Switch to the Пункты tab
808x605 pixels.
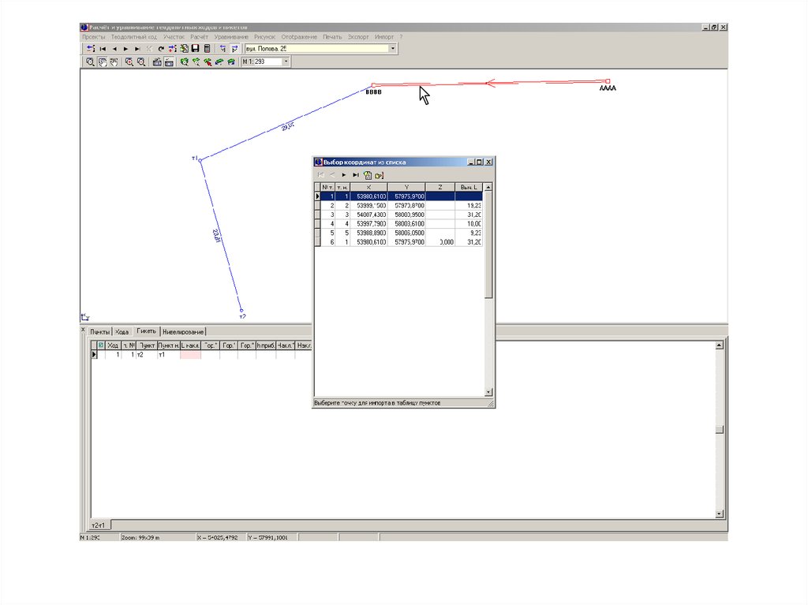(99, 331)
